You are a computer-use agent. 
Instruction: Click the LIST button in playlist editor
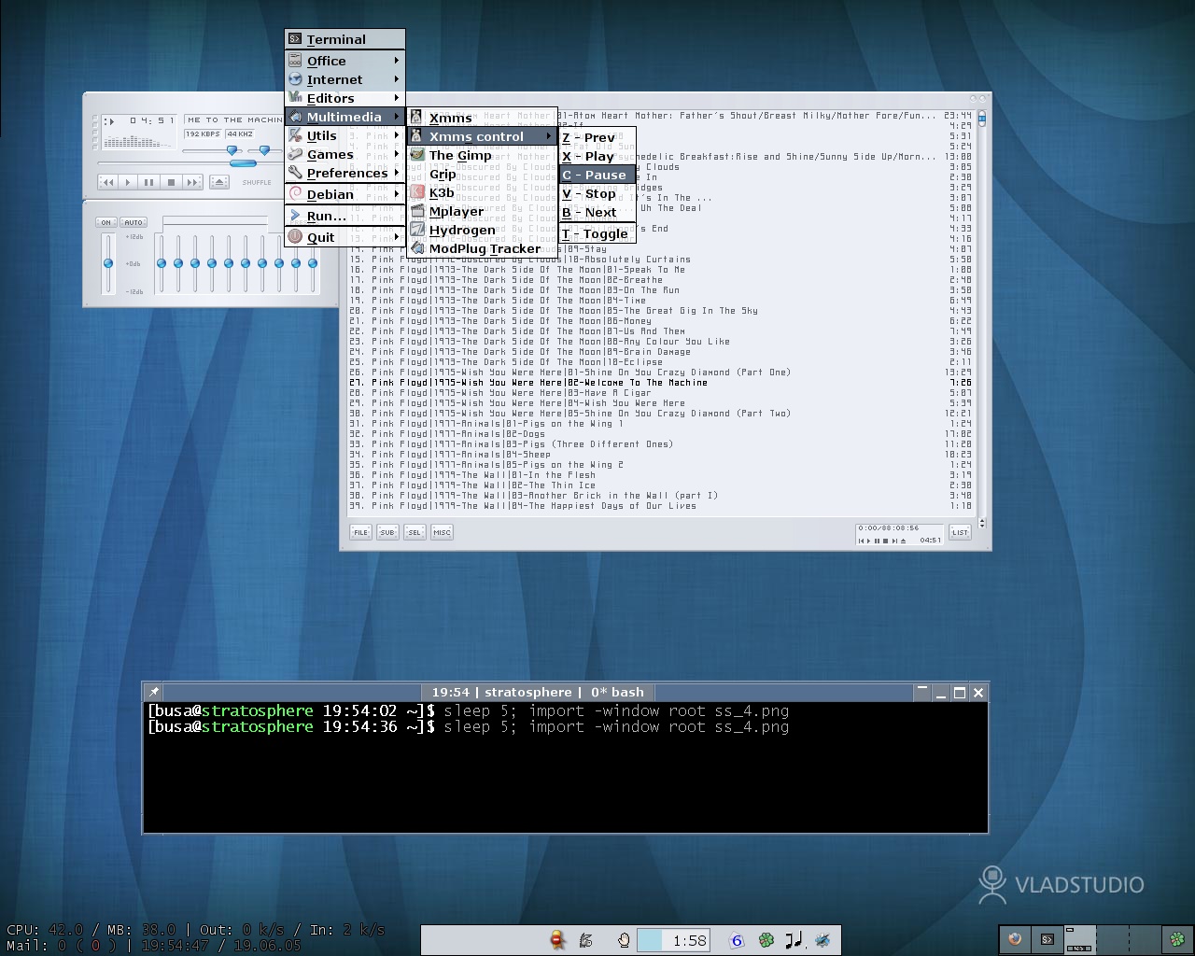pos(960,532)
